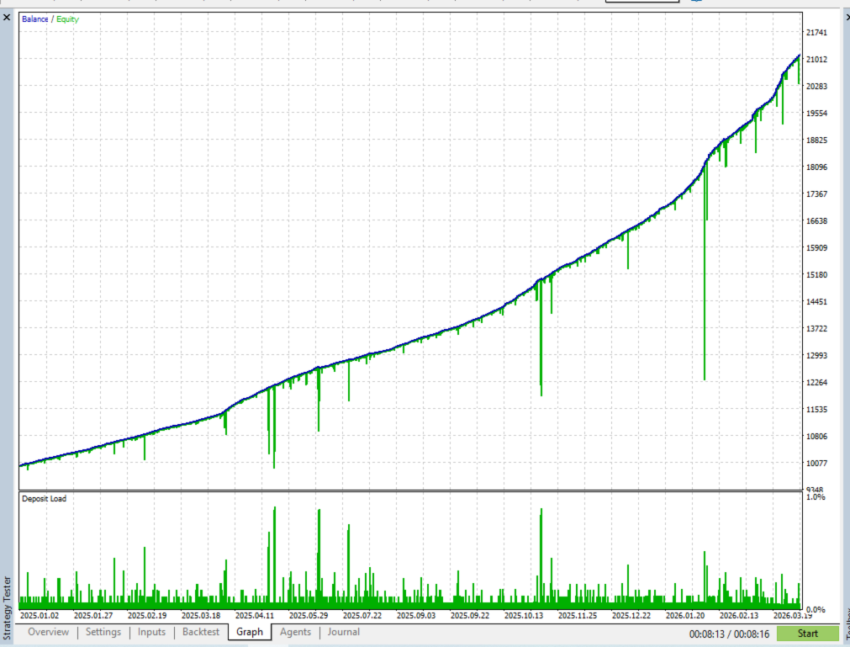This screenshot has width=850, height=647.
Task: Select the Graph tab
Action: (x=250, y=632)
